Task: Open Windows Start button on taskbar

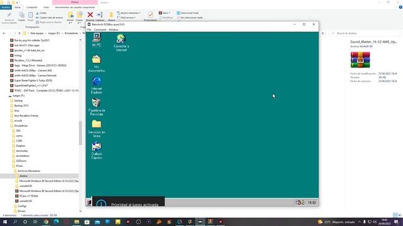Action: coord(5,222)
